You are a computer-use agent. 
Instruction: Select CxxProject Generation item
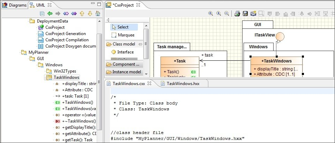[x=62, y=34]
